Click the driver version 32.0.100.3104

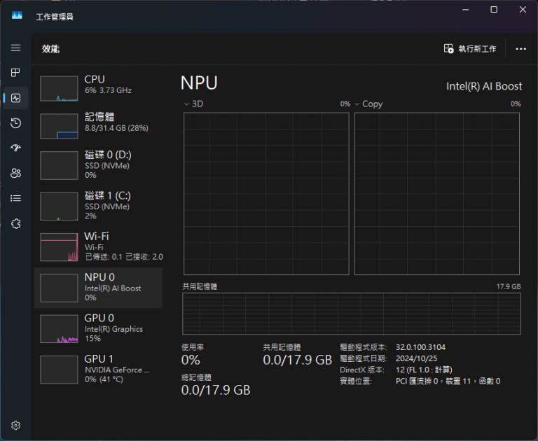420,347
